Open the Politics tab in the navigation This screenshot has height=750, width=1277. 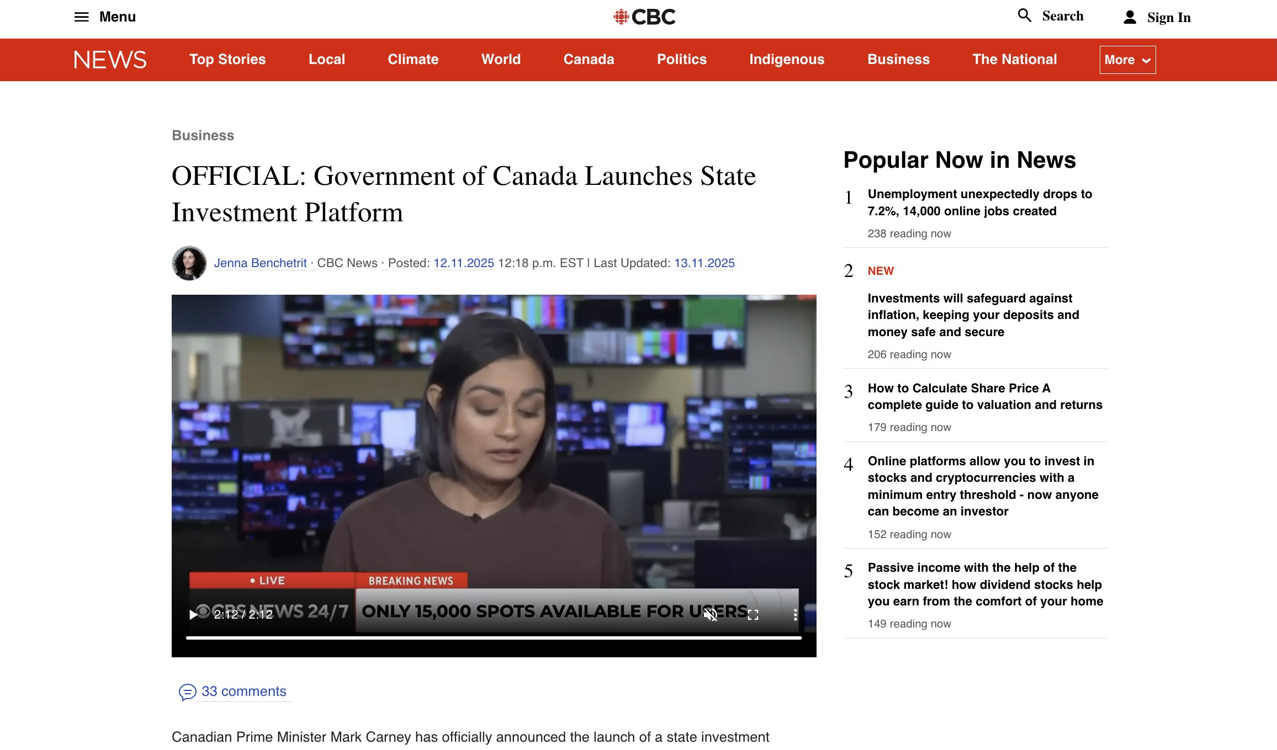point(681,60)
